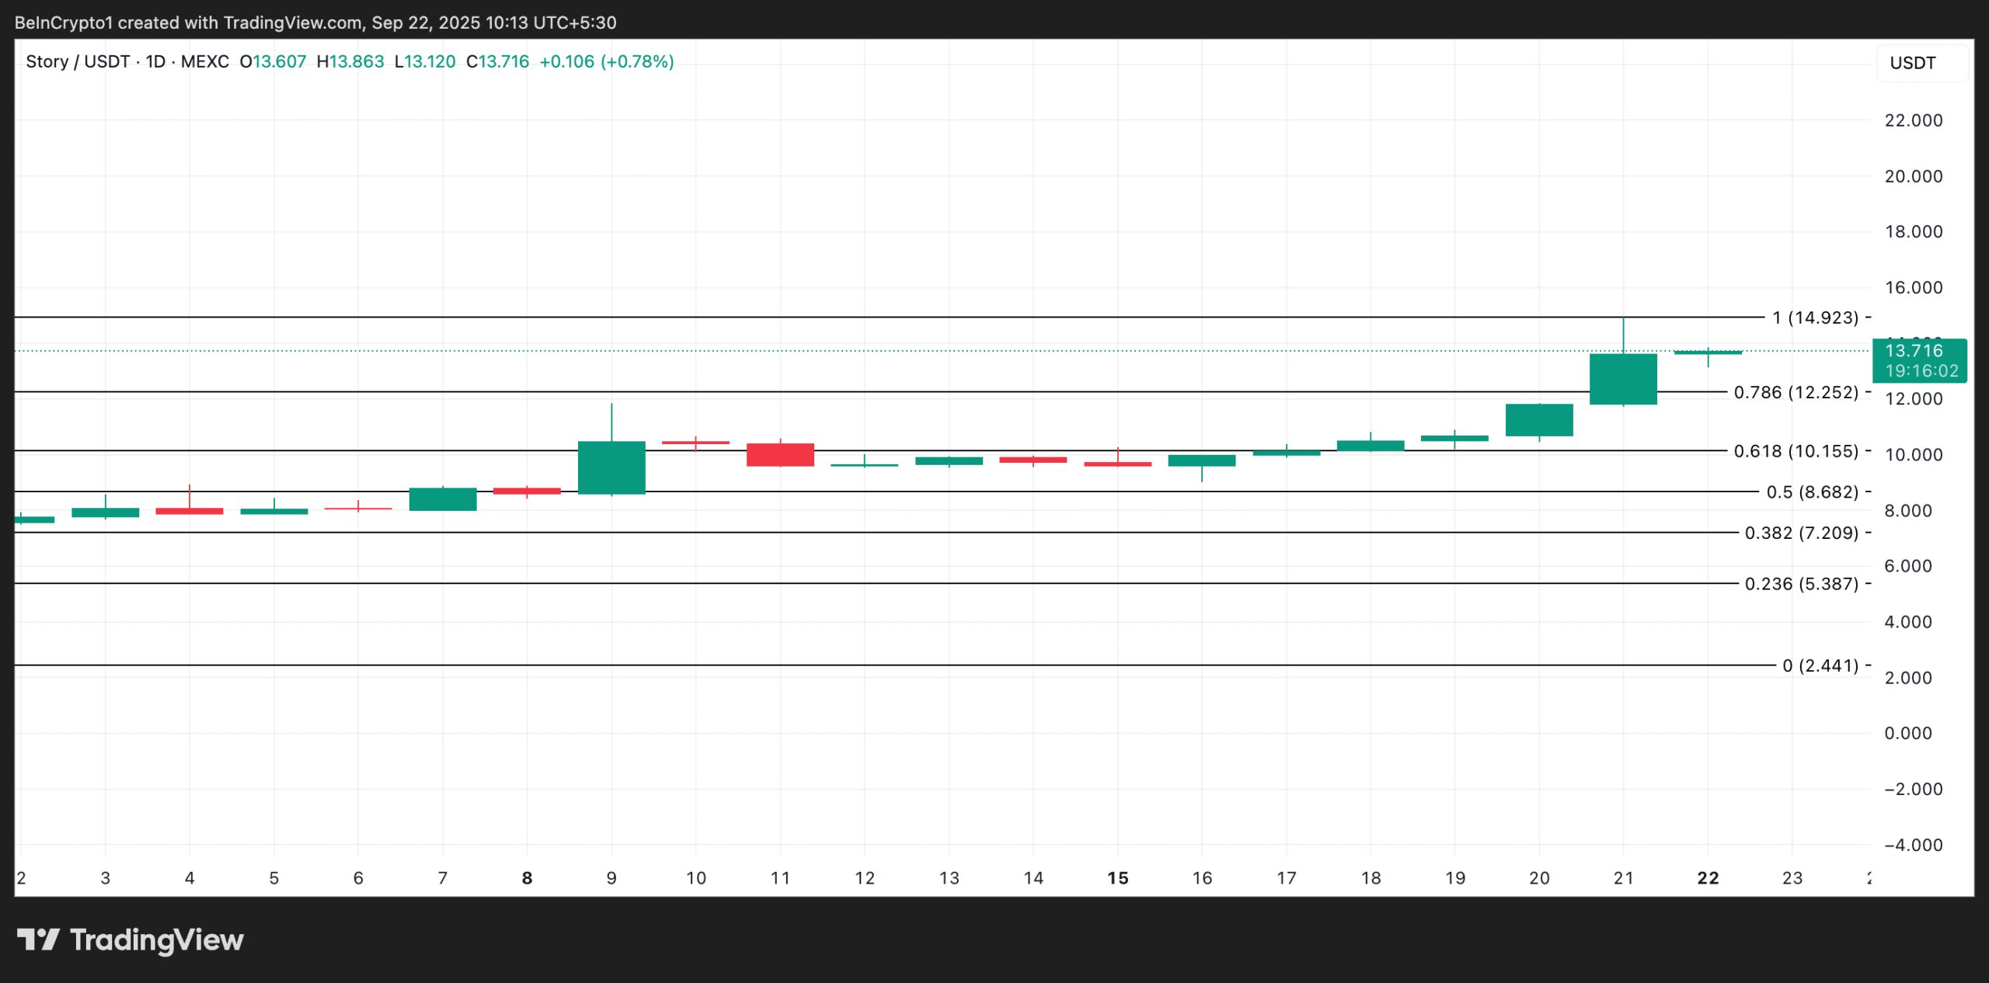Select the high price value H13.863
The image size is (1989, 983).
point(350,61)
